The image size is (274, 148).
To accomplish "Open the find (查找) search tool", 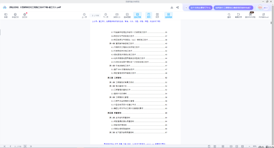I will click(x=229, y=16).
